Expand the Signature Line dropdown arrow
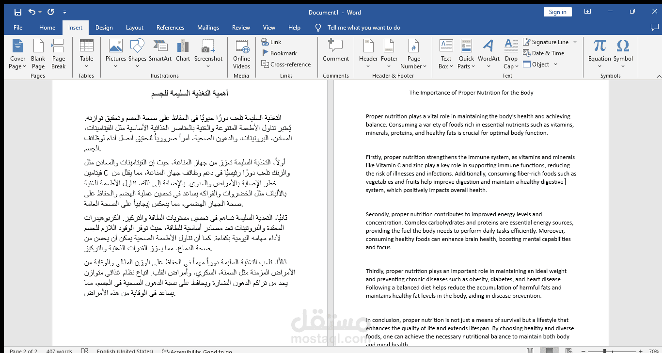 pyautogui.click(x=575, y=42)
